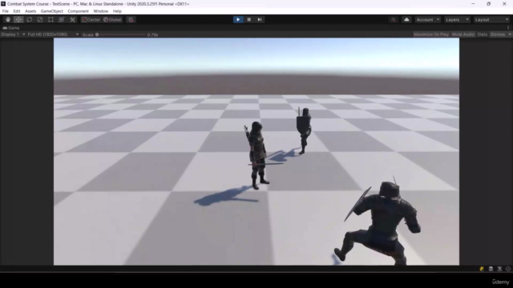The width and height of the screenshot is (513, 288).
Task: Expand the Gizmos dropdown arrow
Action: (510, 34)
